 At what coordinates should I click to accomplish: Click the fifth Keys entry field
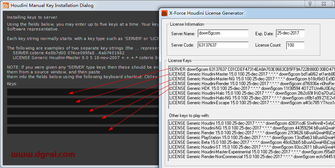click(x=83, y=130)
